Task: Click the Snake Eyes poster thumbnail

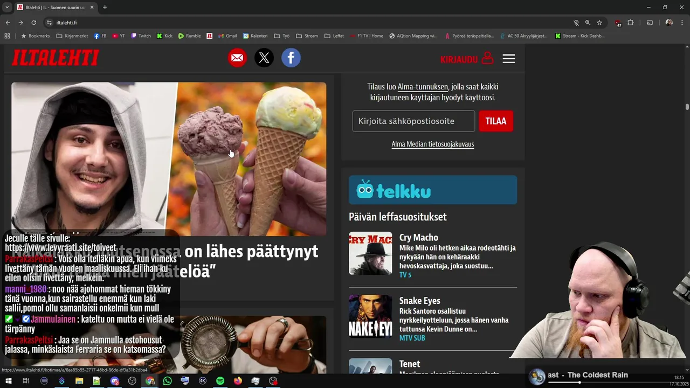Action: [x=370, y=316]
